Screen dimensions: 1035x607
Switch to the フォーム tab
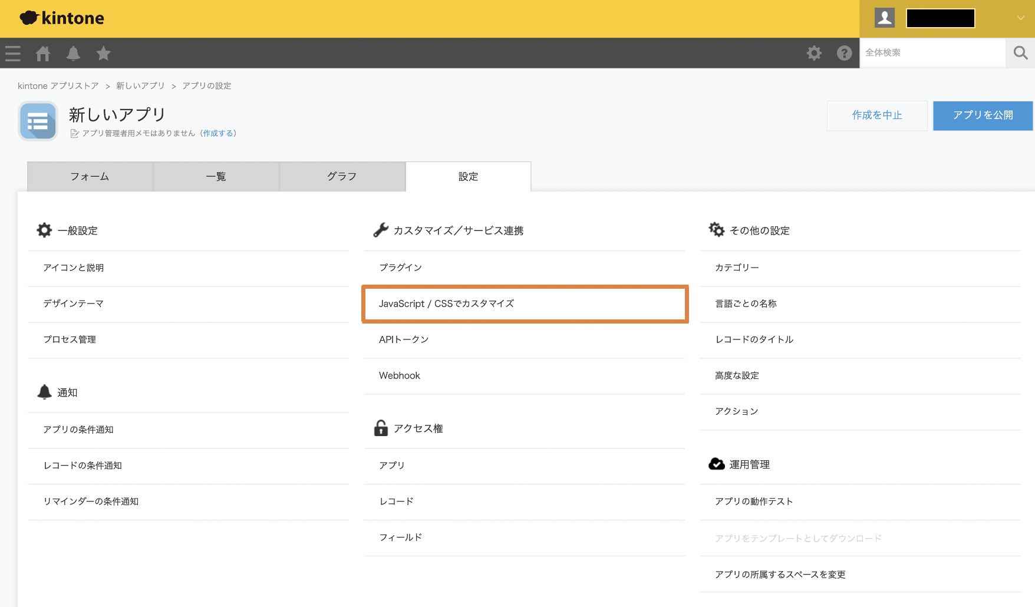point(90,176)
